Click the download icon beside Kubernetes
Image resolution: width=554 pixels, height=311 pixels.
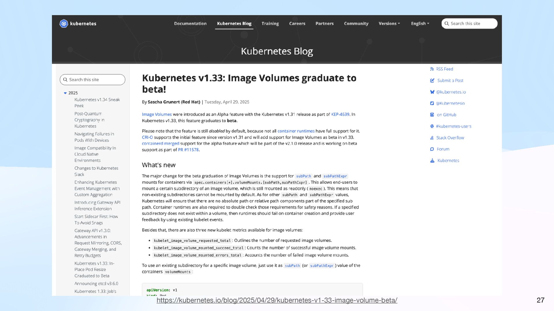tap(432, 160)
